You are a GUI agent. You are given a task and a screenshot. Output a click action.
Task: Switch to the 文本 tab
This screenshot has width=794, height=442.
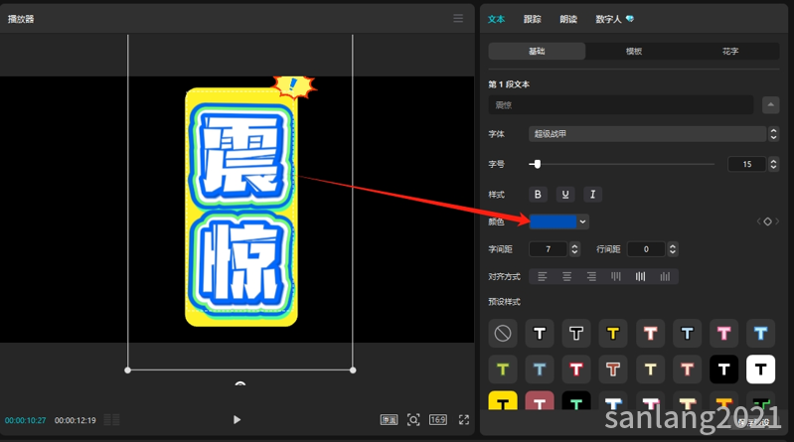coord(496,19)
